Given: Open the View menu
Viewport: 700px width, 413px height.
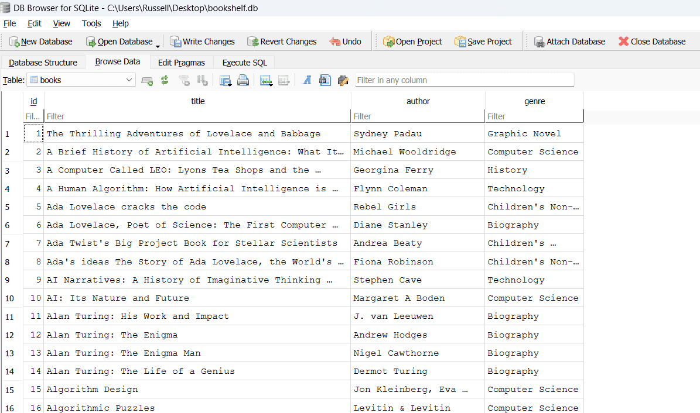Looking at the screenshot, I should coord(62,23).
